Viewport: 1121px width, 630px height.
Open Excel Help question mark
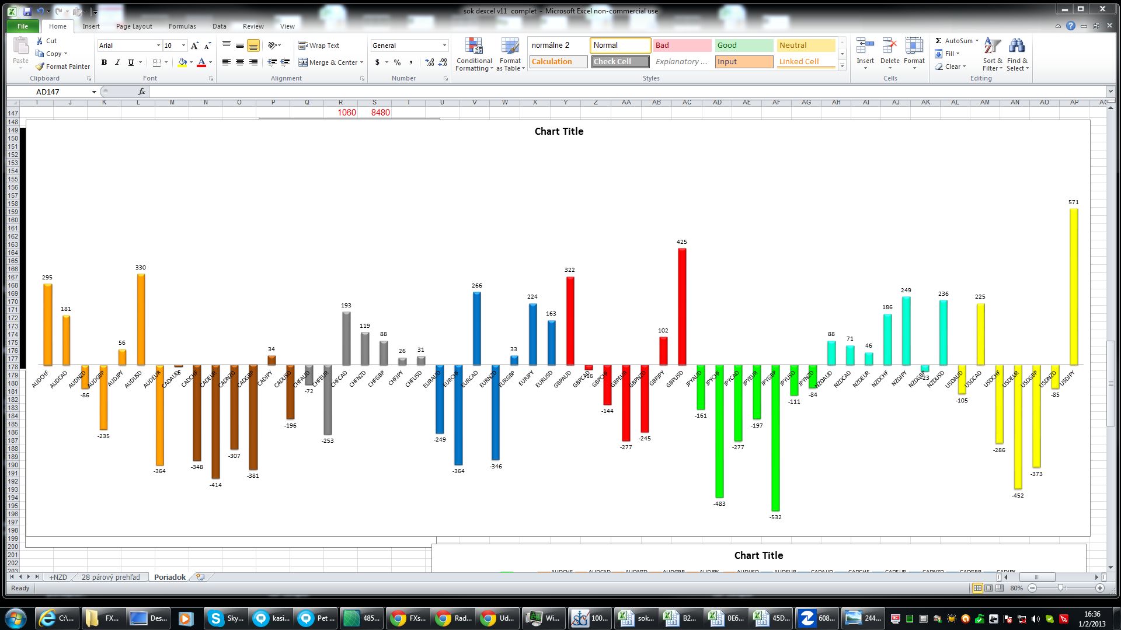pos(1070,26)
